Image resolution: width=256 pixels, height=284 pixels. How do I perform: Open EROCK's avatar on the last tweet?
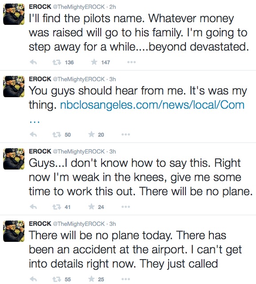[x=14, y=231]
